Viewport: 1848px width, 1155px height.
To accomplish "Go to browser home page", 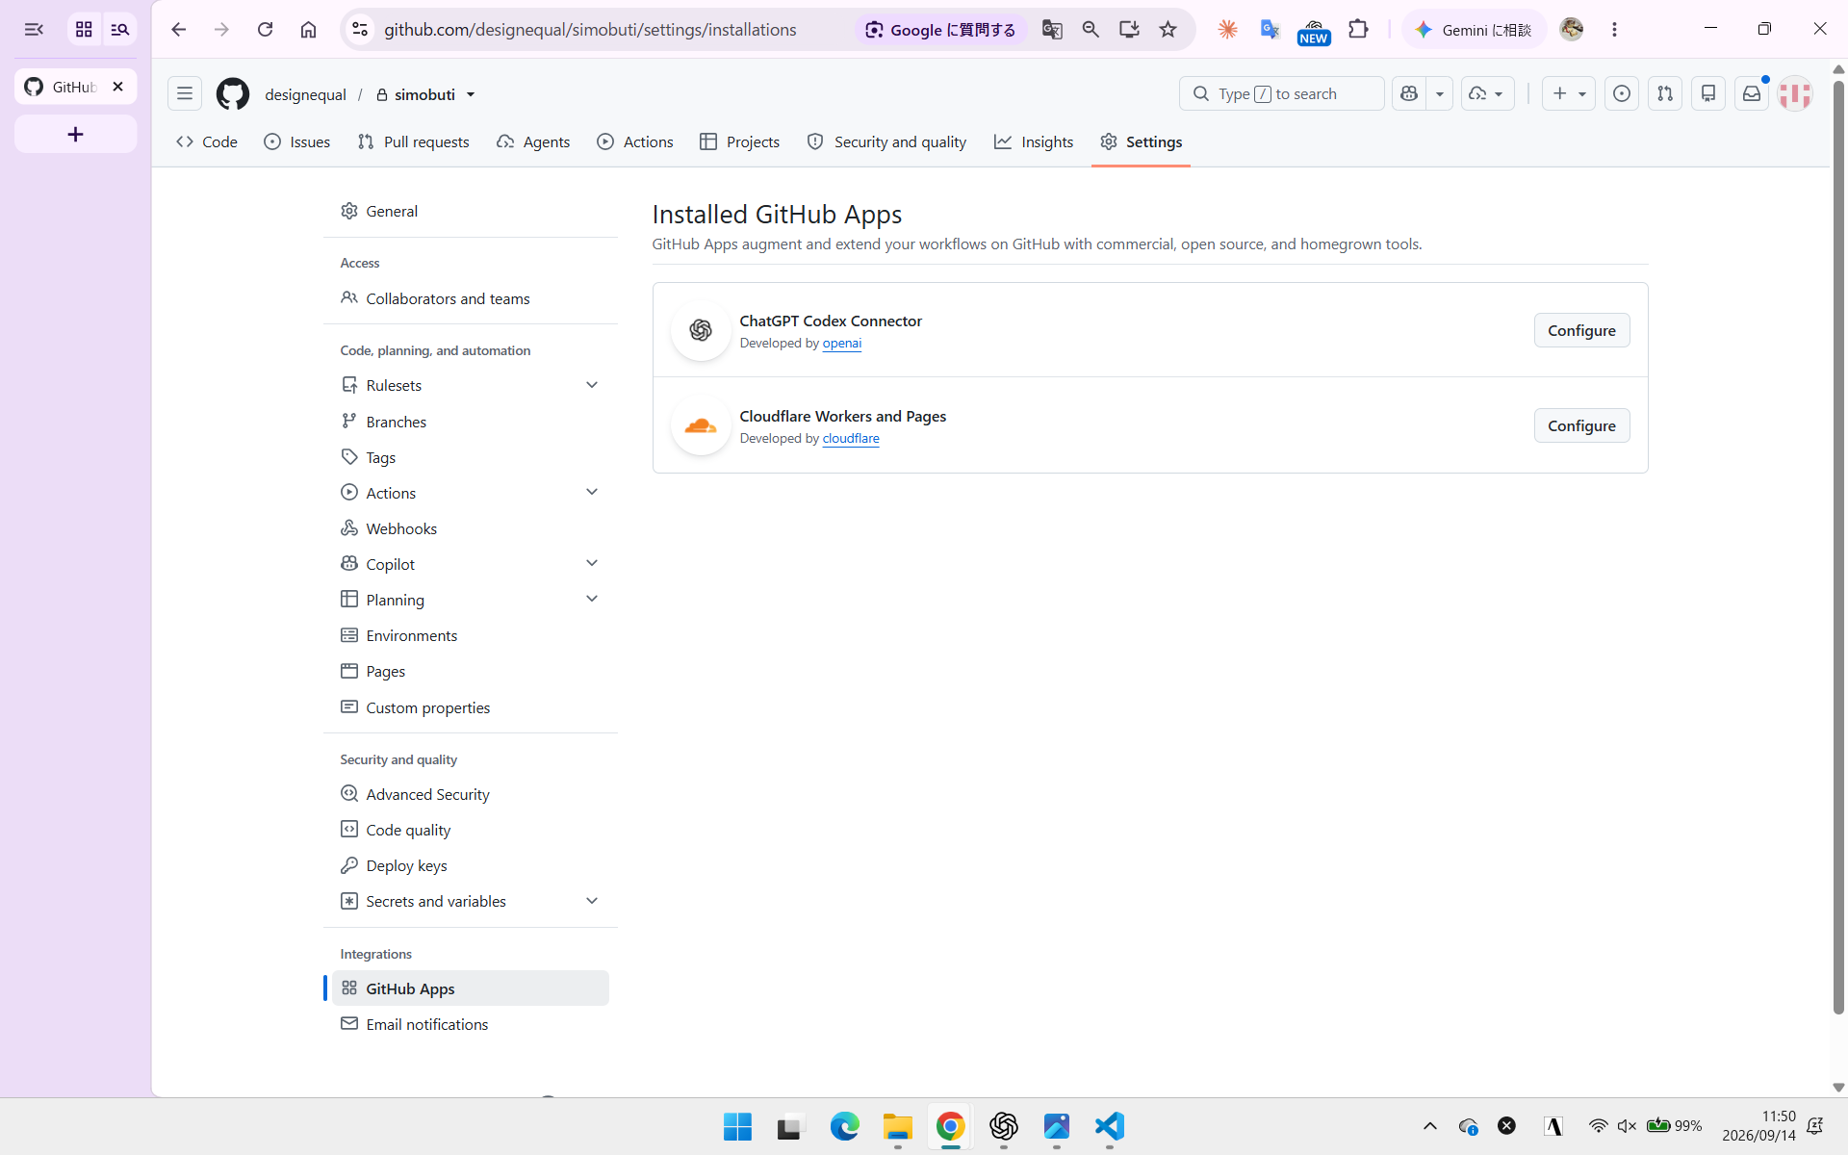I will tap(308, 30).
